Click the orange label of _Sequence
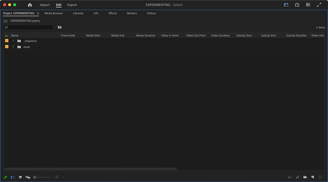 (x=7, y=41)
